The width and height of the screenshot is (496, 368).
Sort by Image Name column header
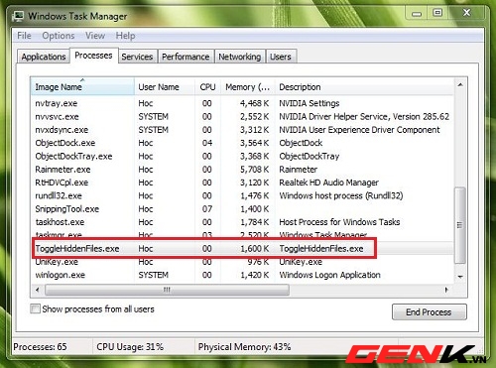click(x=82, y=87)
